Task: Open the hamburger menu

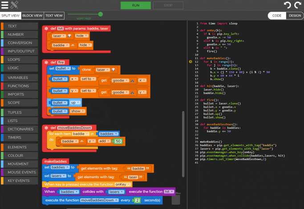Action: point(5,5)
